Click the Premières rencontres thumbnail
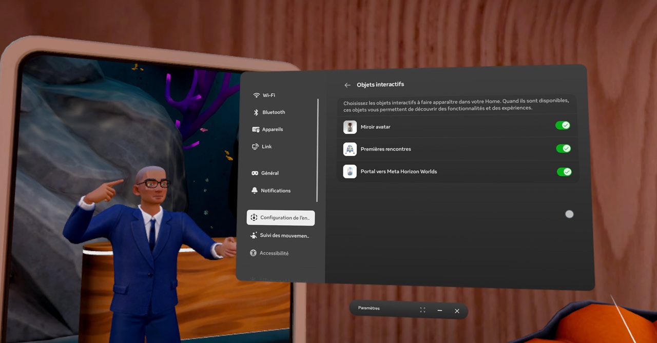The image size is (657, 343). click(350, 149)
